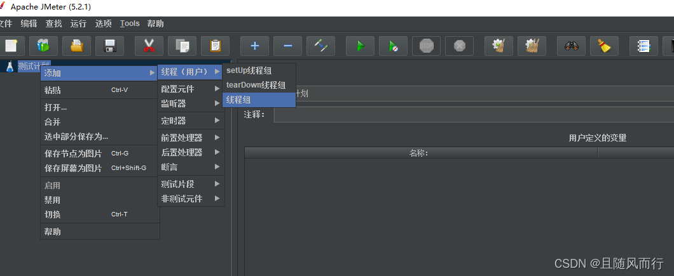Click the Function helper list icon
Viewport: 674px width, 276px height.
tap(644, 46)
